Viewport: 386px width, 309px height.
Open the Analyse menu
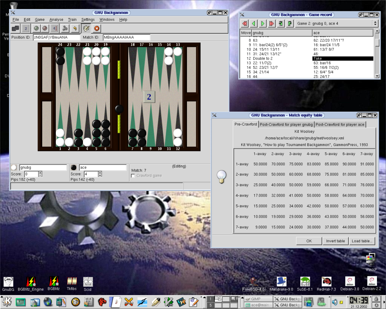point(57,20)
